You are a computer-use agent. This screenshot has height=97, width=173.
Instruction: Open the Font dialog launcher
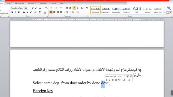[47, 16]
